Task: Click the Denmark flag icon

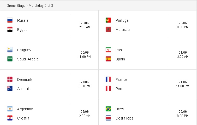Action: 10,79
